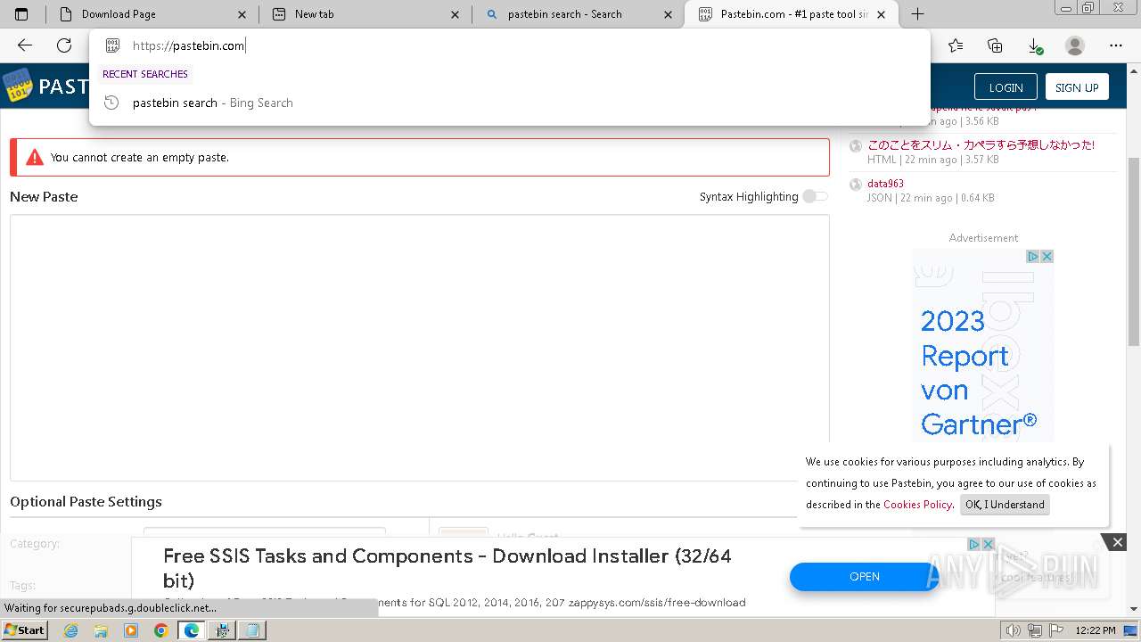Close the Download Page tab
Image resolution: width=1141 pixels, height=642 pixels.
242,14
